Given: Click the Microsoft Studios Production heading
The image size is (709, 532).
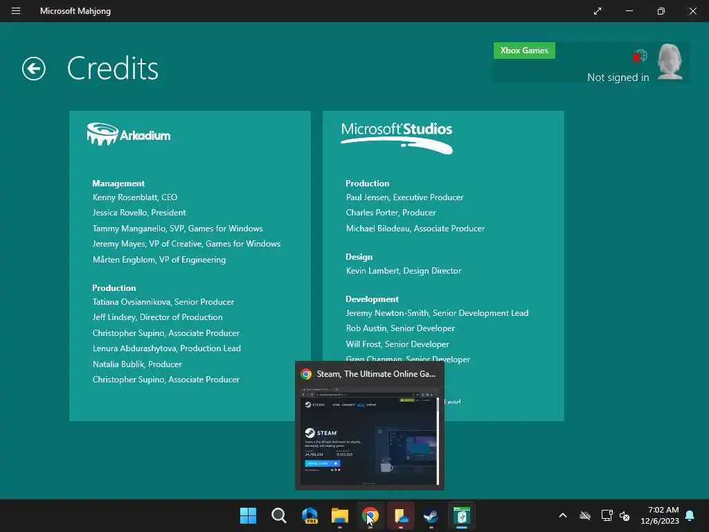Looking at the screenshot, I should point(367,183).
